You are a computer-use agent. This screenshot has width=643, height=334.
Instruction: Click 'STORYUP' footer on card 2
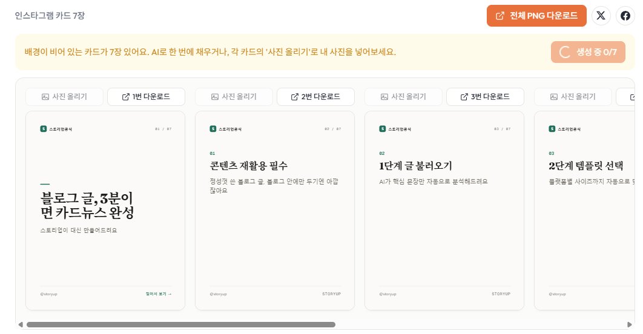331,294
